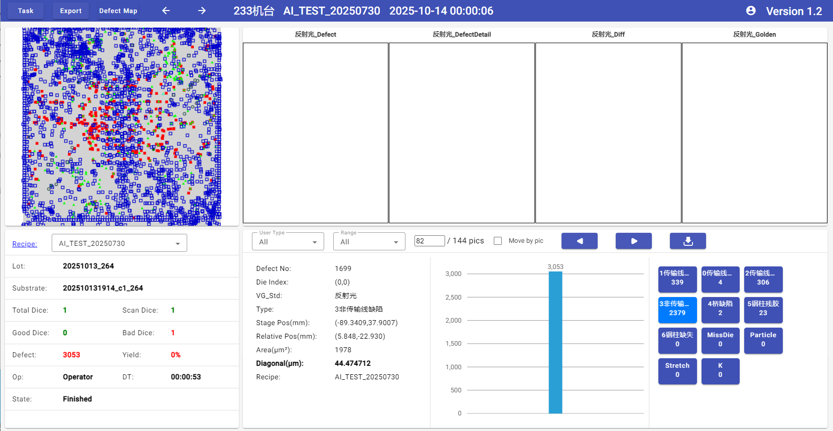Click the forward arrow in header
833x431 pixels.
(202, 11)
